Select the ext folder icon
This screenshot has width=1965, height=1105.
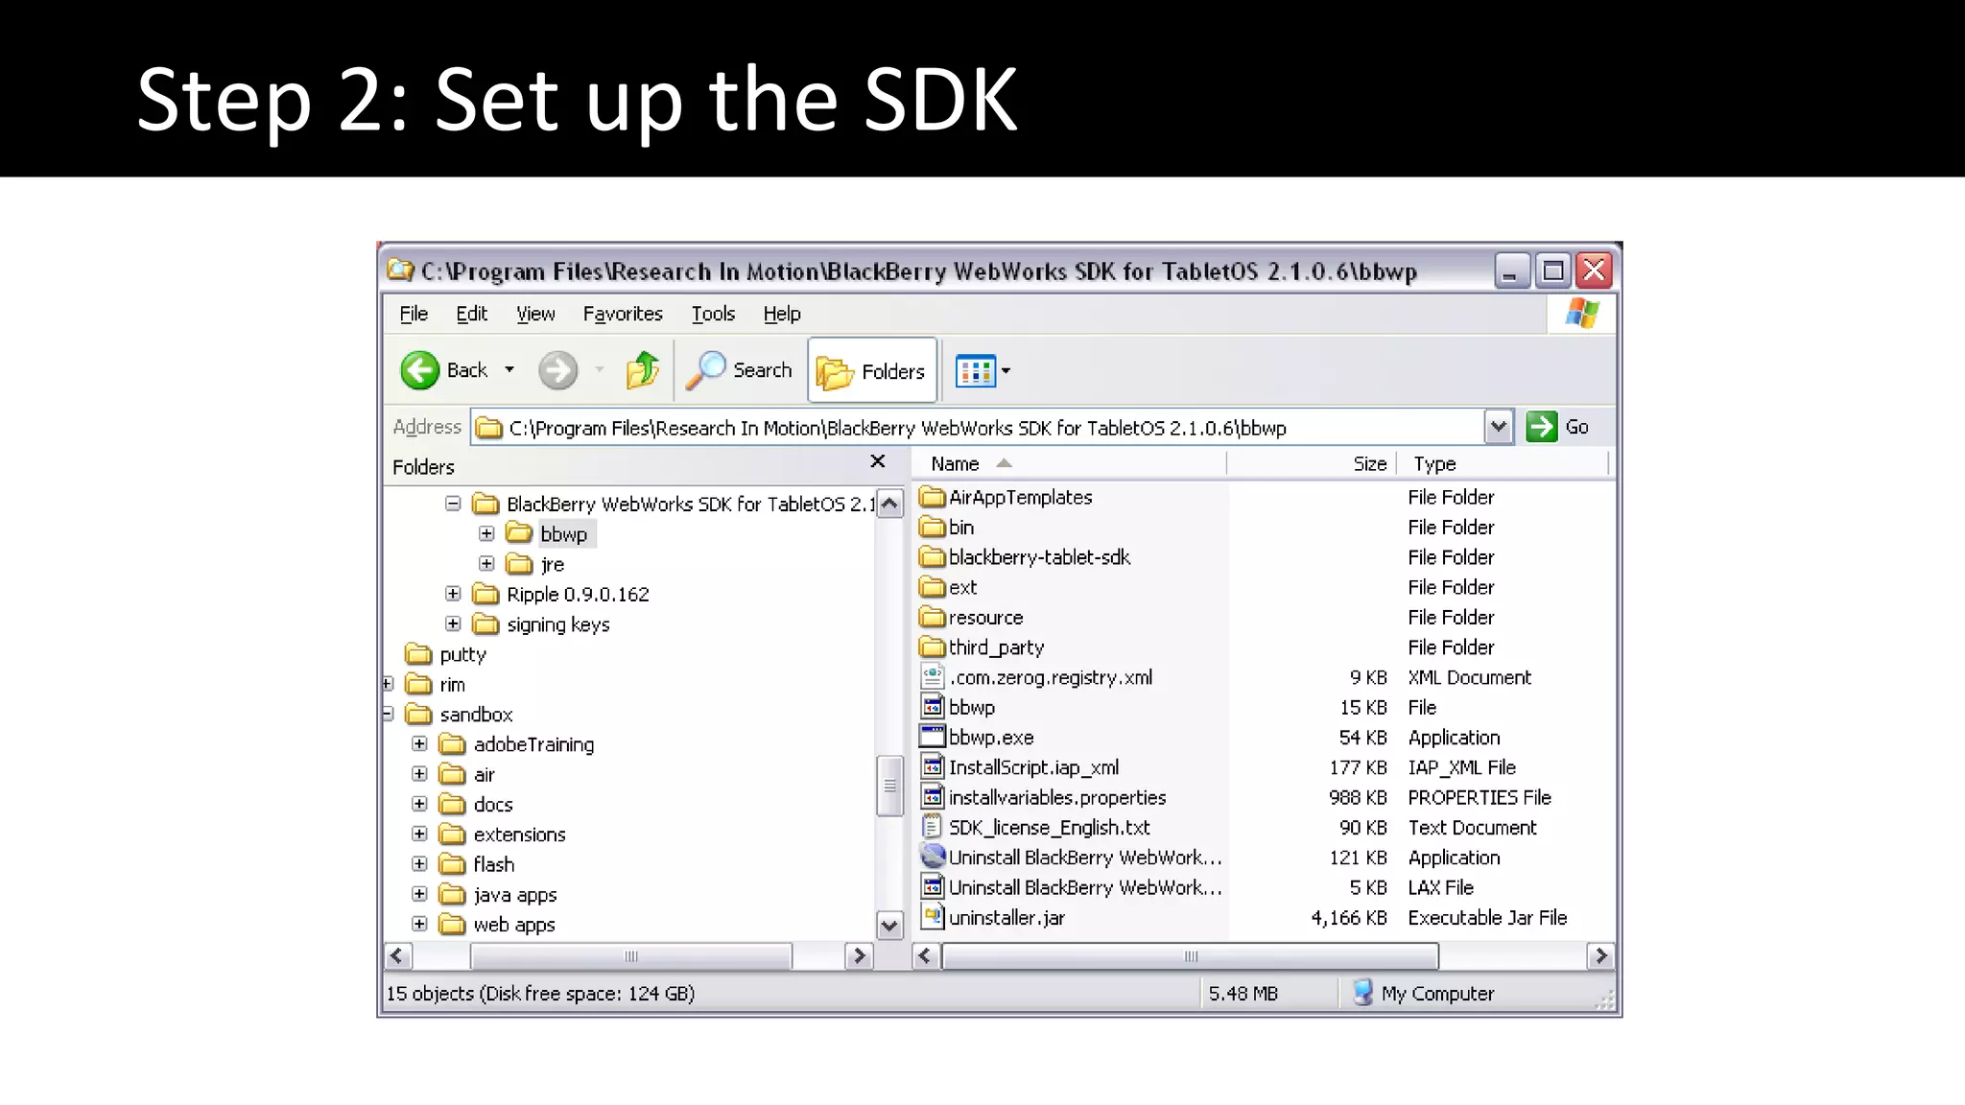click(x=932, y=587)
